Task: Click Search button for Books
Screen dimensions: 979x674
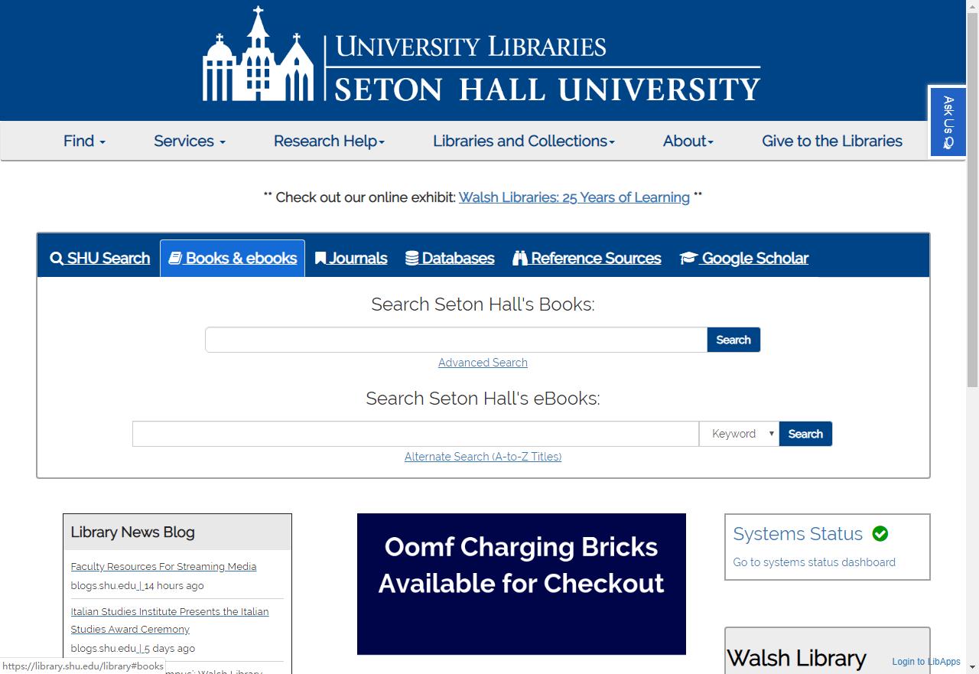Action: [733, 340]
